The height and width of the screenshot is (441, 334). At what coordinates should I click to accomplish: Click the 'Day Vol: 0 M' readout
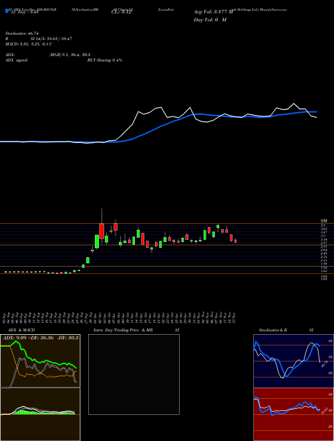210,20
